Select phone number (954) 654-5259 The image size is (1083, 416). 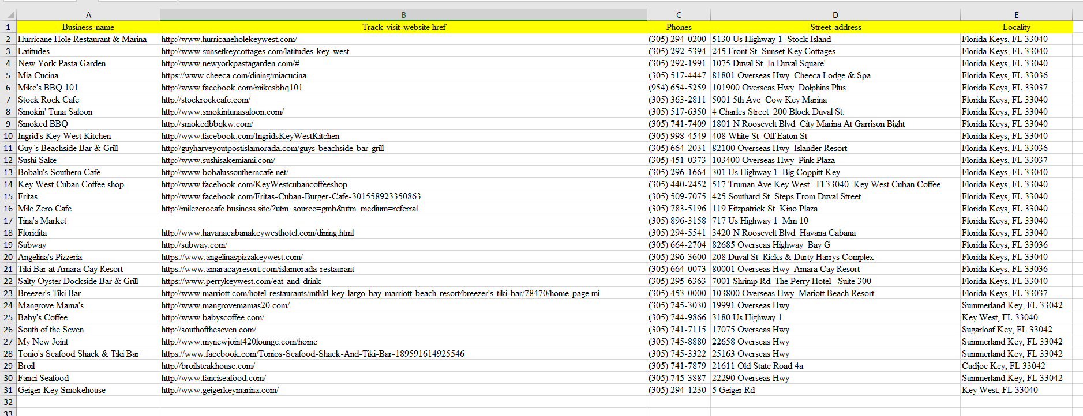(679, 88)
